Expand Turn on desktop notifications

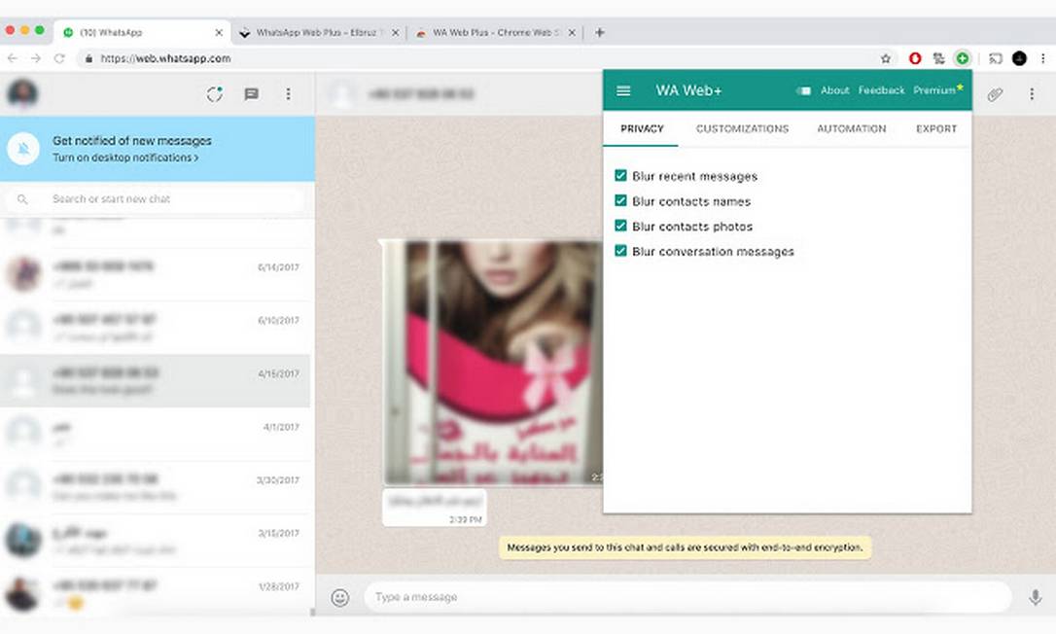(x=125, y=158)
